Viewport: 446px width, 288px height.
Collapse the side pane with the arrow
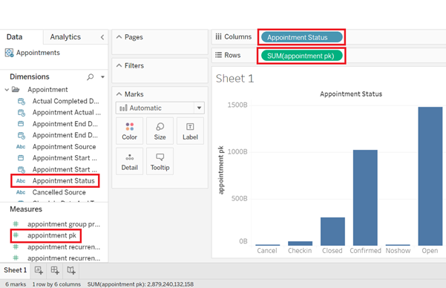pyautogui.click(x=102, y=37)
